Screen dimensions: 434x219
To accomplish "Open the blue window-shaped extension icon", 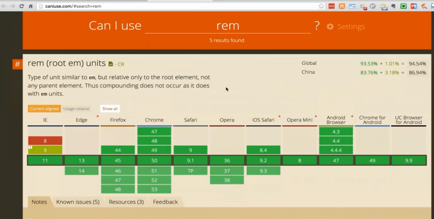I will point(352,6).
